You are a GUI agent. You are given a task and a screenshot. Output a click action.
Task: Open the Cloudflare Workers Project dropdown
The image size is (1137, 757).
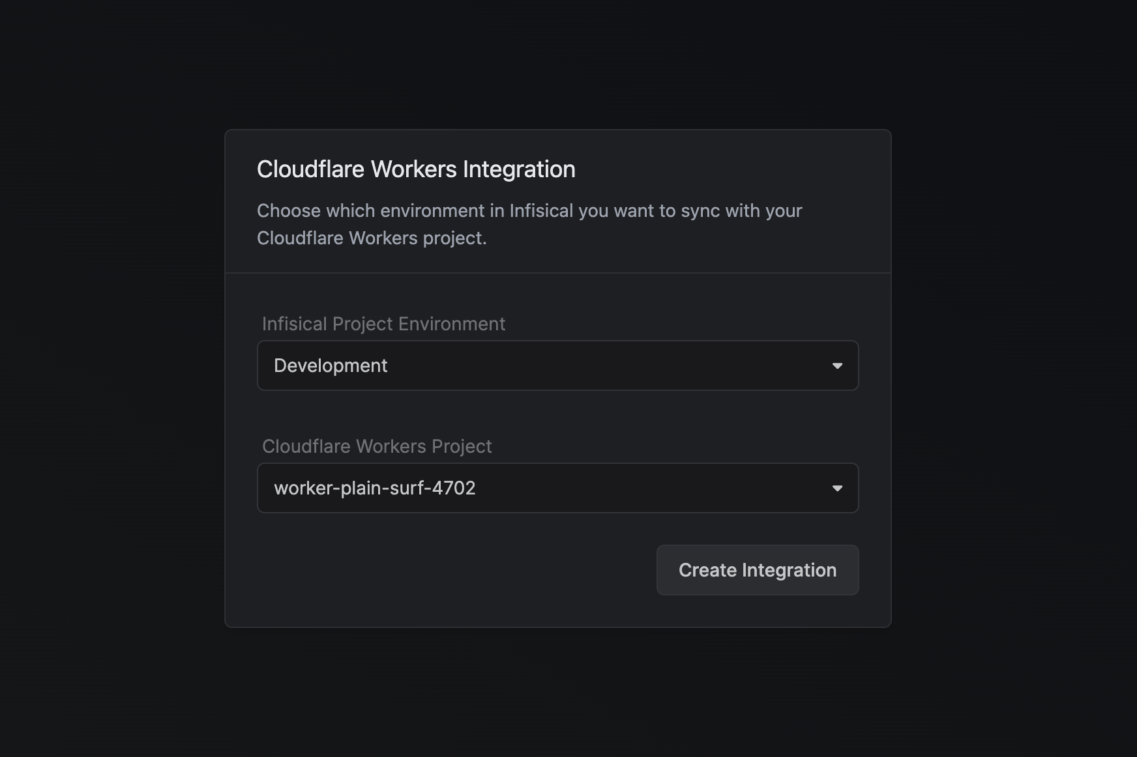557,488
